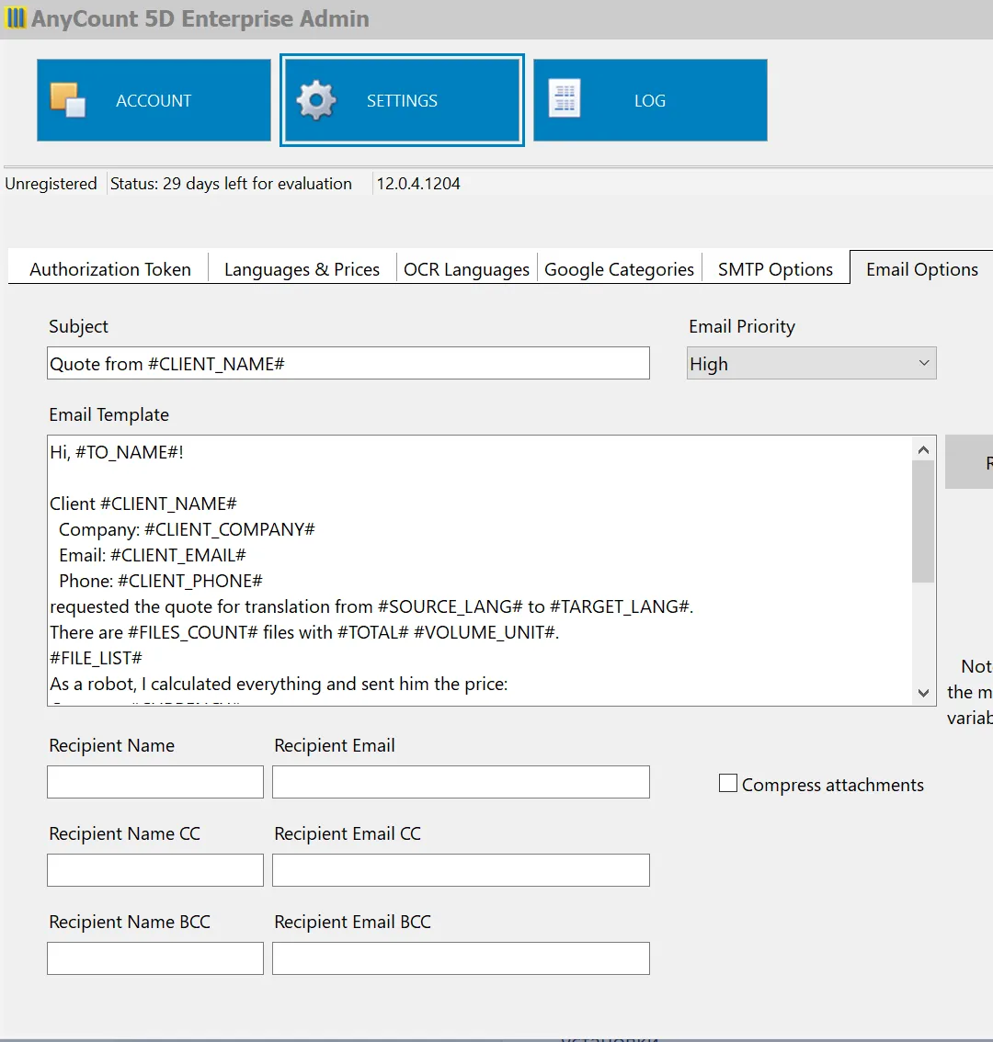This screenshot has width=993, height=1042.
Task: Click the Recipient Name BCC field
Action: (155, 958)
